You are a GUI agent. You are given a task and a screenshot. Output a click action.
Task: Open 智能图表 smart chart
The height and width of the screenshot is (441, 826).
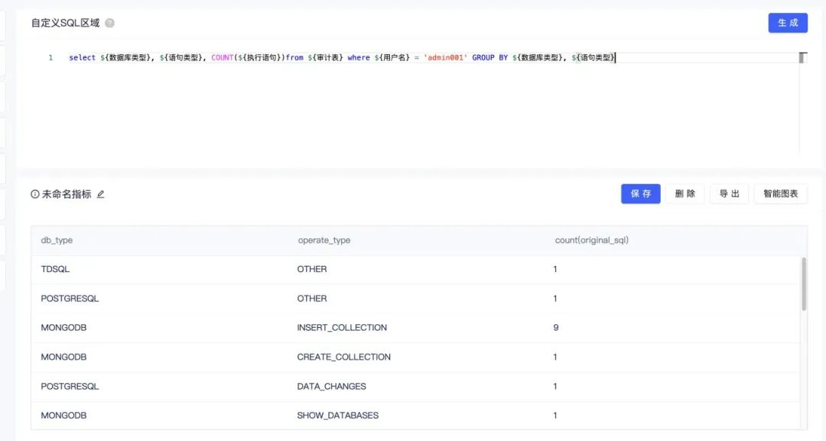click(780, 194)
